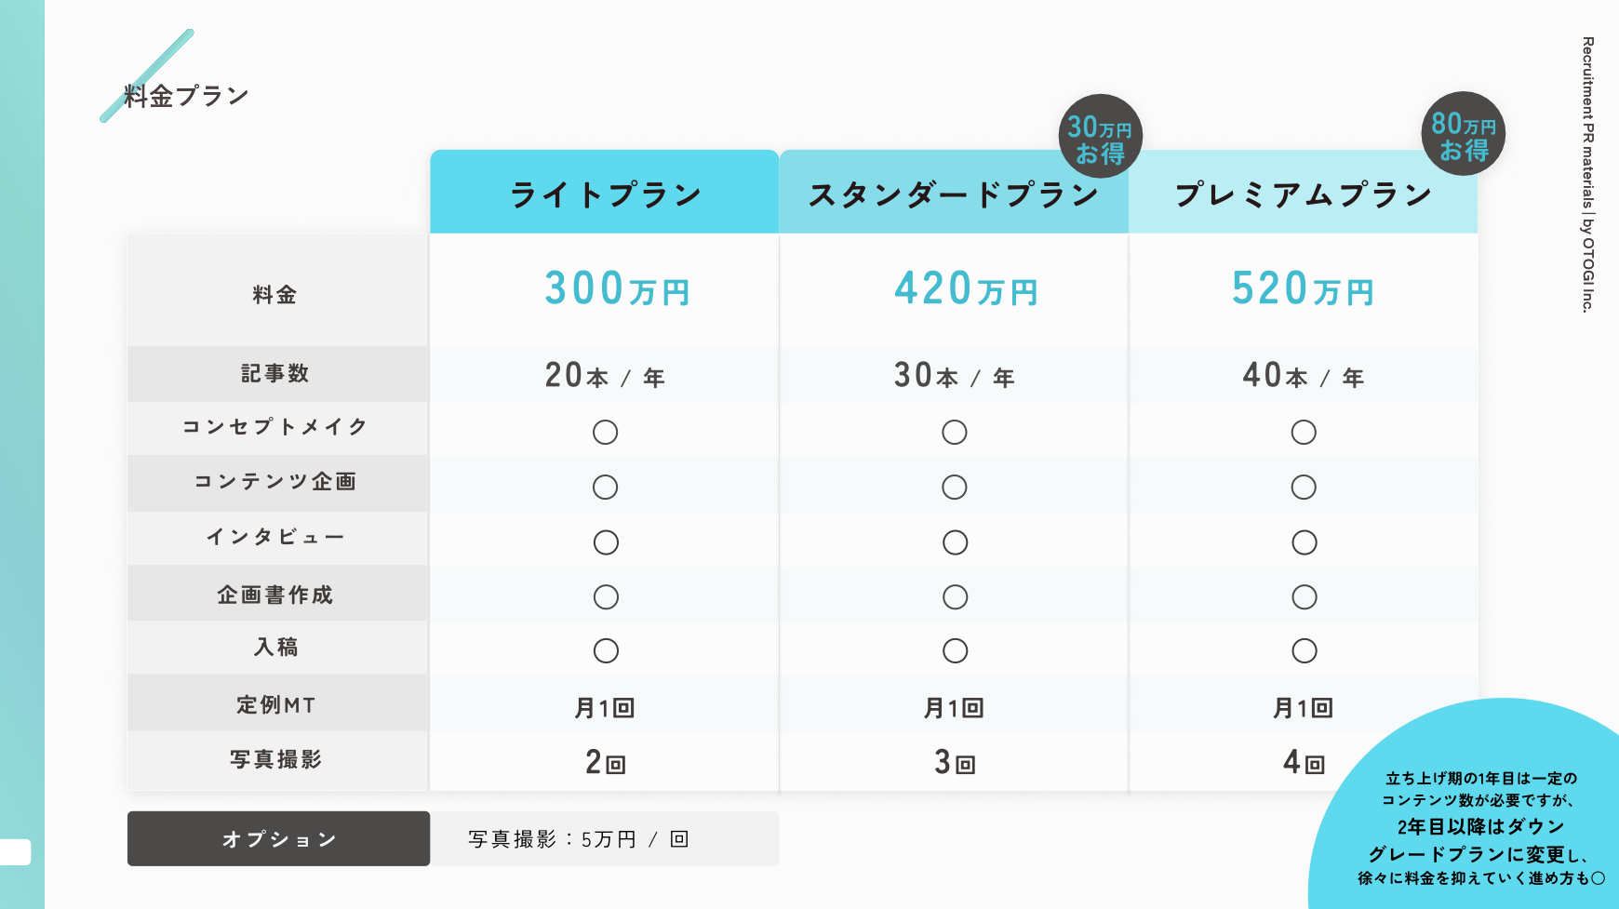Click the 料金プラン page title
Viewport: 1619px width, 909px height.
point(186,96)
